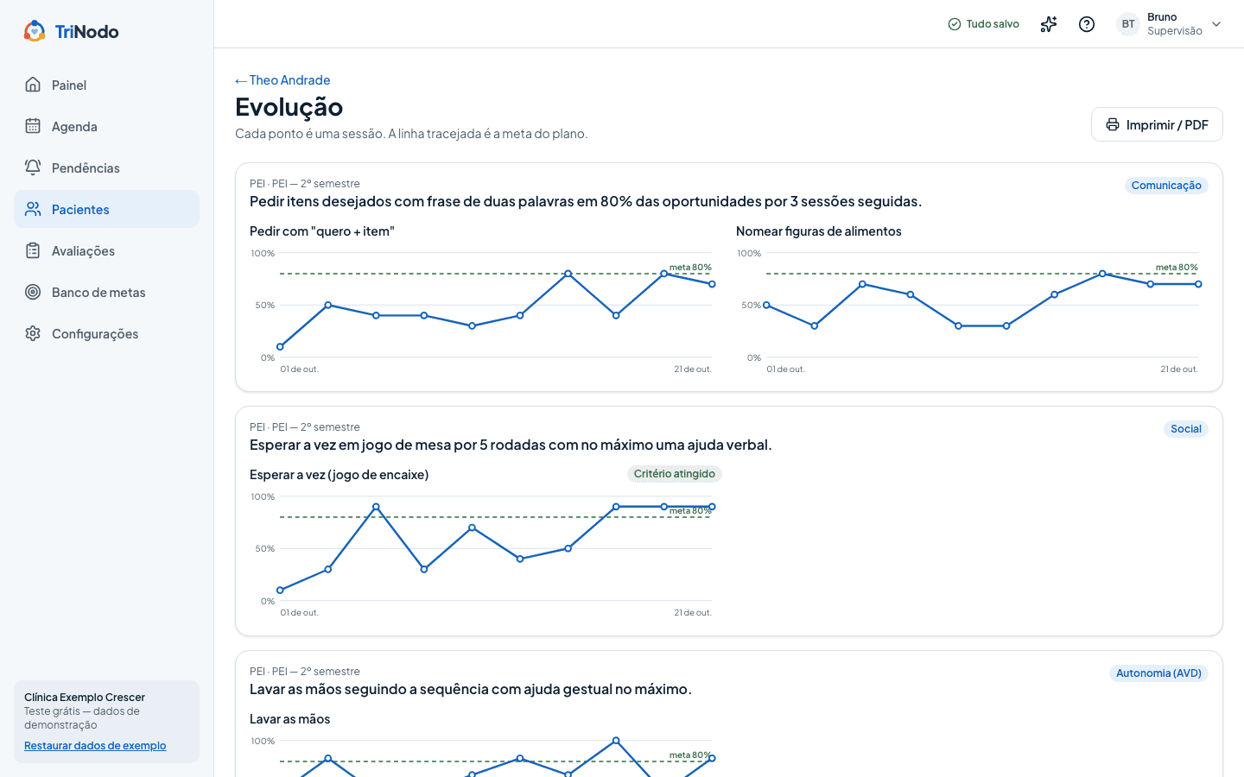Click the Critério atingido badge
Screen dimensions: 1244x777
click(x=675, y=474)
